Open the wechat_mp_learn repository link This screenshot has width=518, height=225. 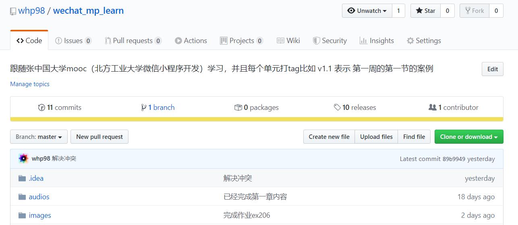[x=88, y=11]
